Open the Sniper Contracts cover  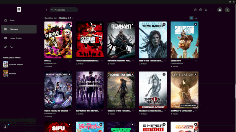(153, 127)
